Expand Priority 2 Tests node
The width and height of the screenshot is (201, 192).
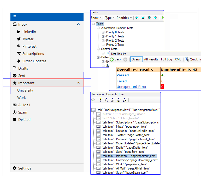point(103,41)
